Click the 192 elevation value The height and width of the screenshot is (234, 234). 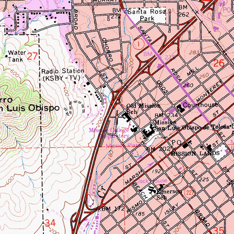(156, 171)
